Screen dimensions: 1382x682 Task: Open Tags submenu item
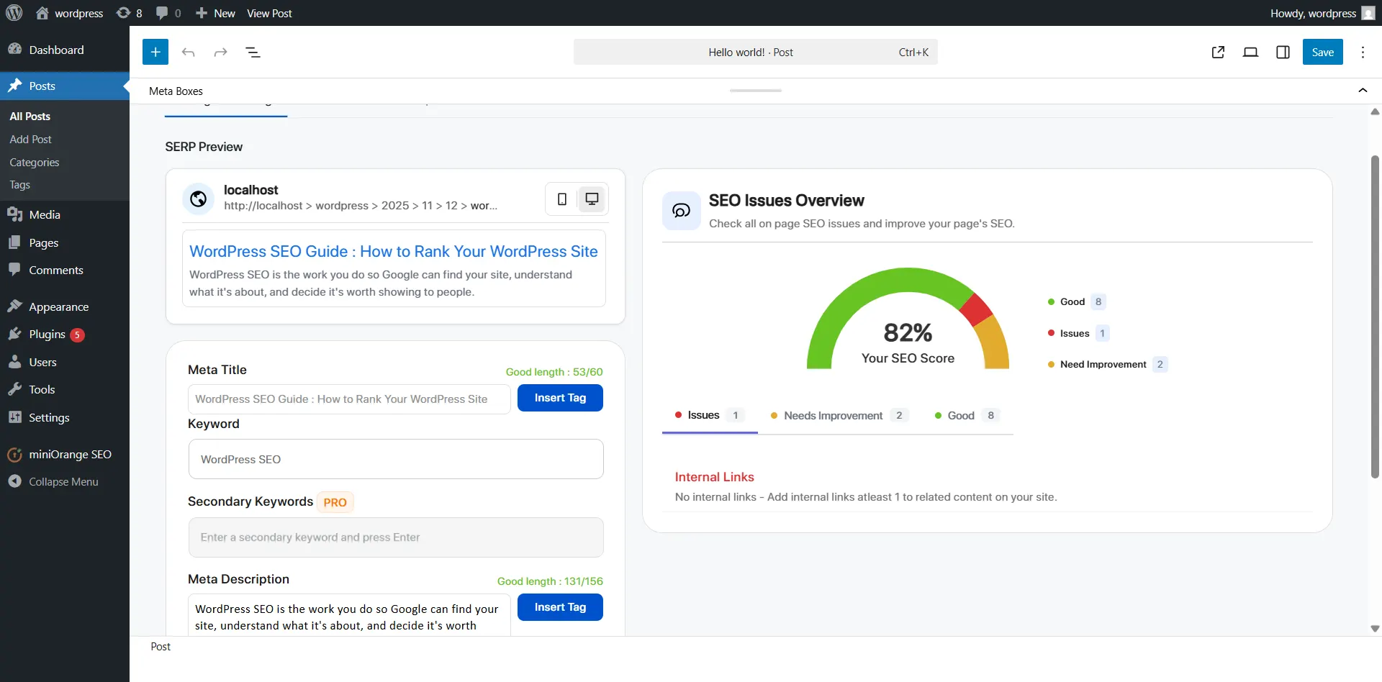coord(19,185)
